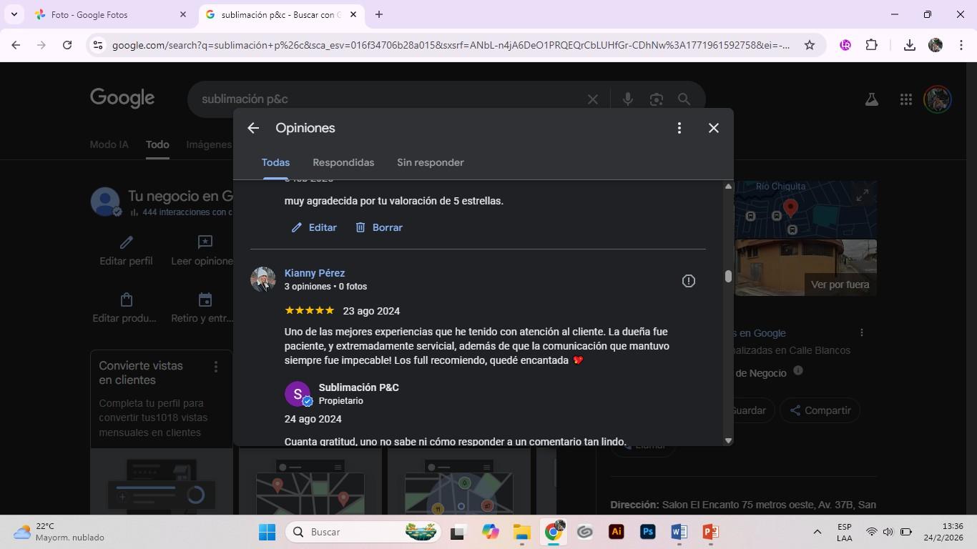Click the taskbar Buscar search box

pyautogui.click(x=364, y=532)
